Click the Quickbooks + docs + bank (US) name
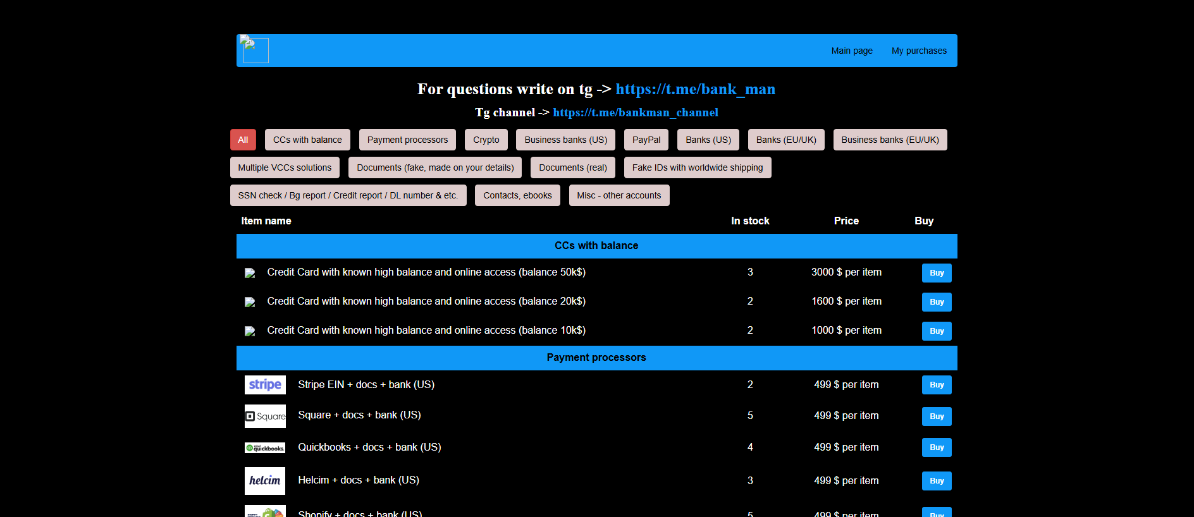Screen dimensions: 1194x517 pyautogui.click(x=369, y=447)
